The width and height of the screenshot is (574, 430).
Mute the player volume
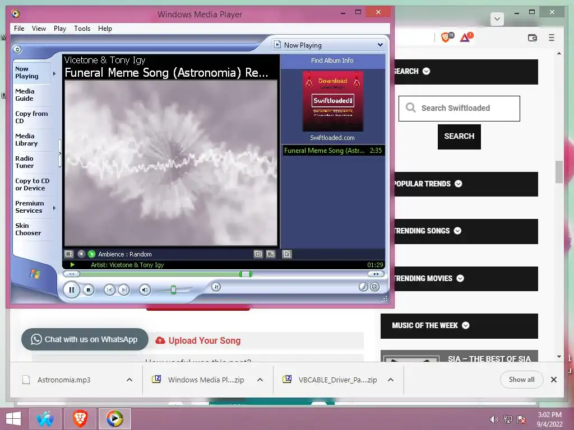145,290
